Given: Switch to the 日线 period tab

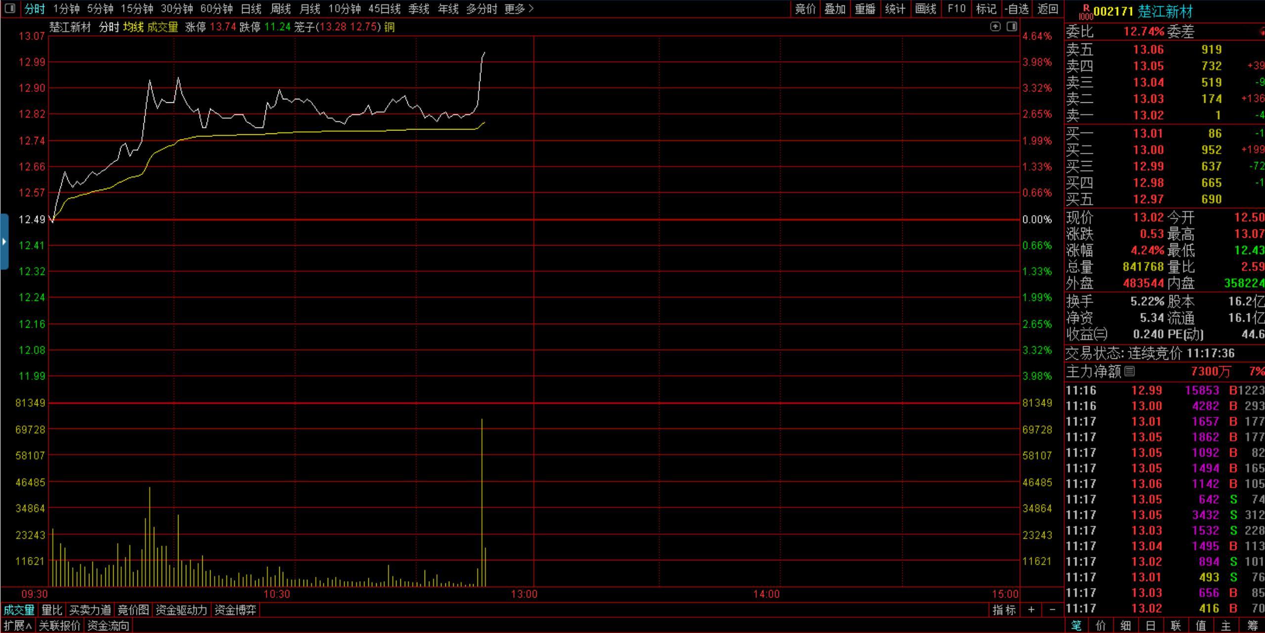Looking at the screenshot, I should [x=251, y=9].
